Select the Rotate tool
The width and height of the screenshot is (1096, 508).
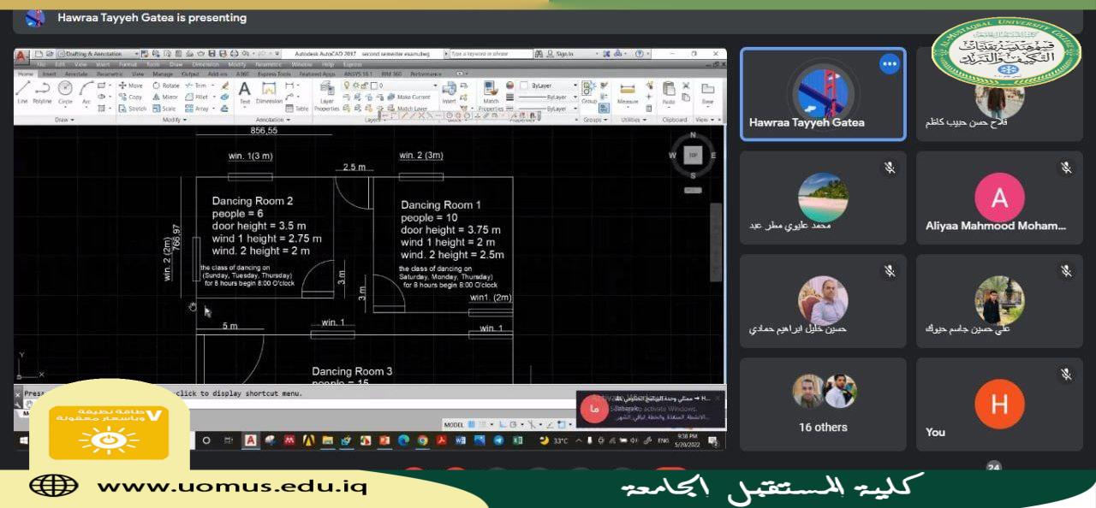click(169, 85)
